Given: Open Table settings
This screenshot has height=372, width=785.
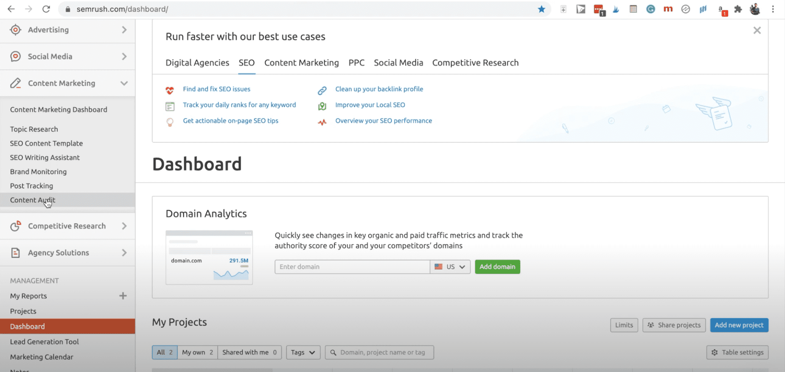Looking at the screenshot, I should pyautogui.click(x=737, y=353).
